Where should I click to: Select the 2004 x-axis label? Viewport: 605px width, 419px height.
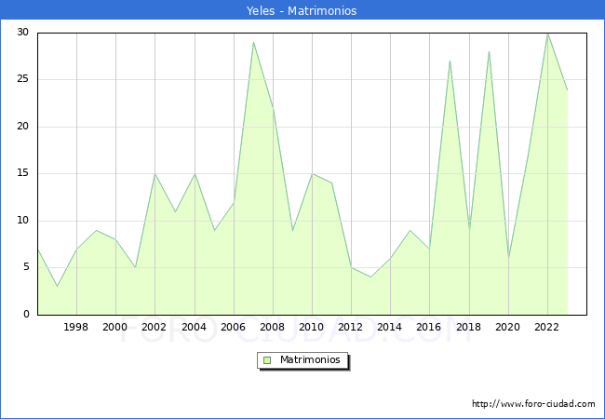[195, 327]
